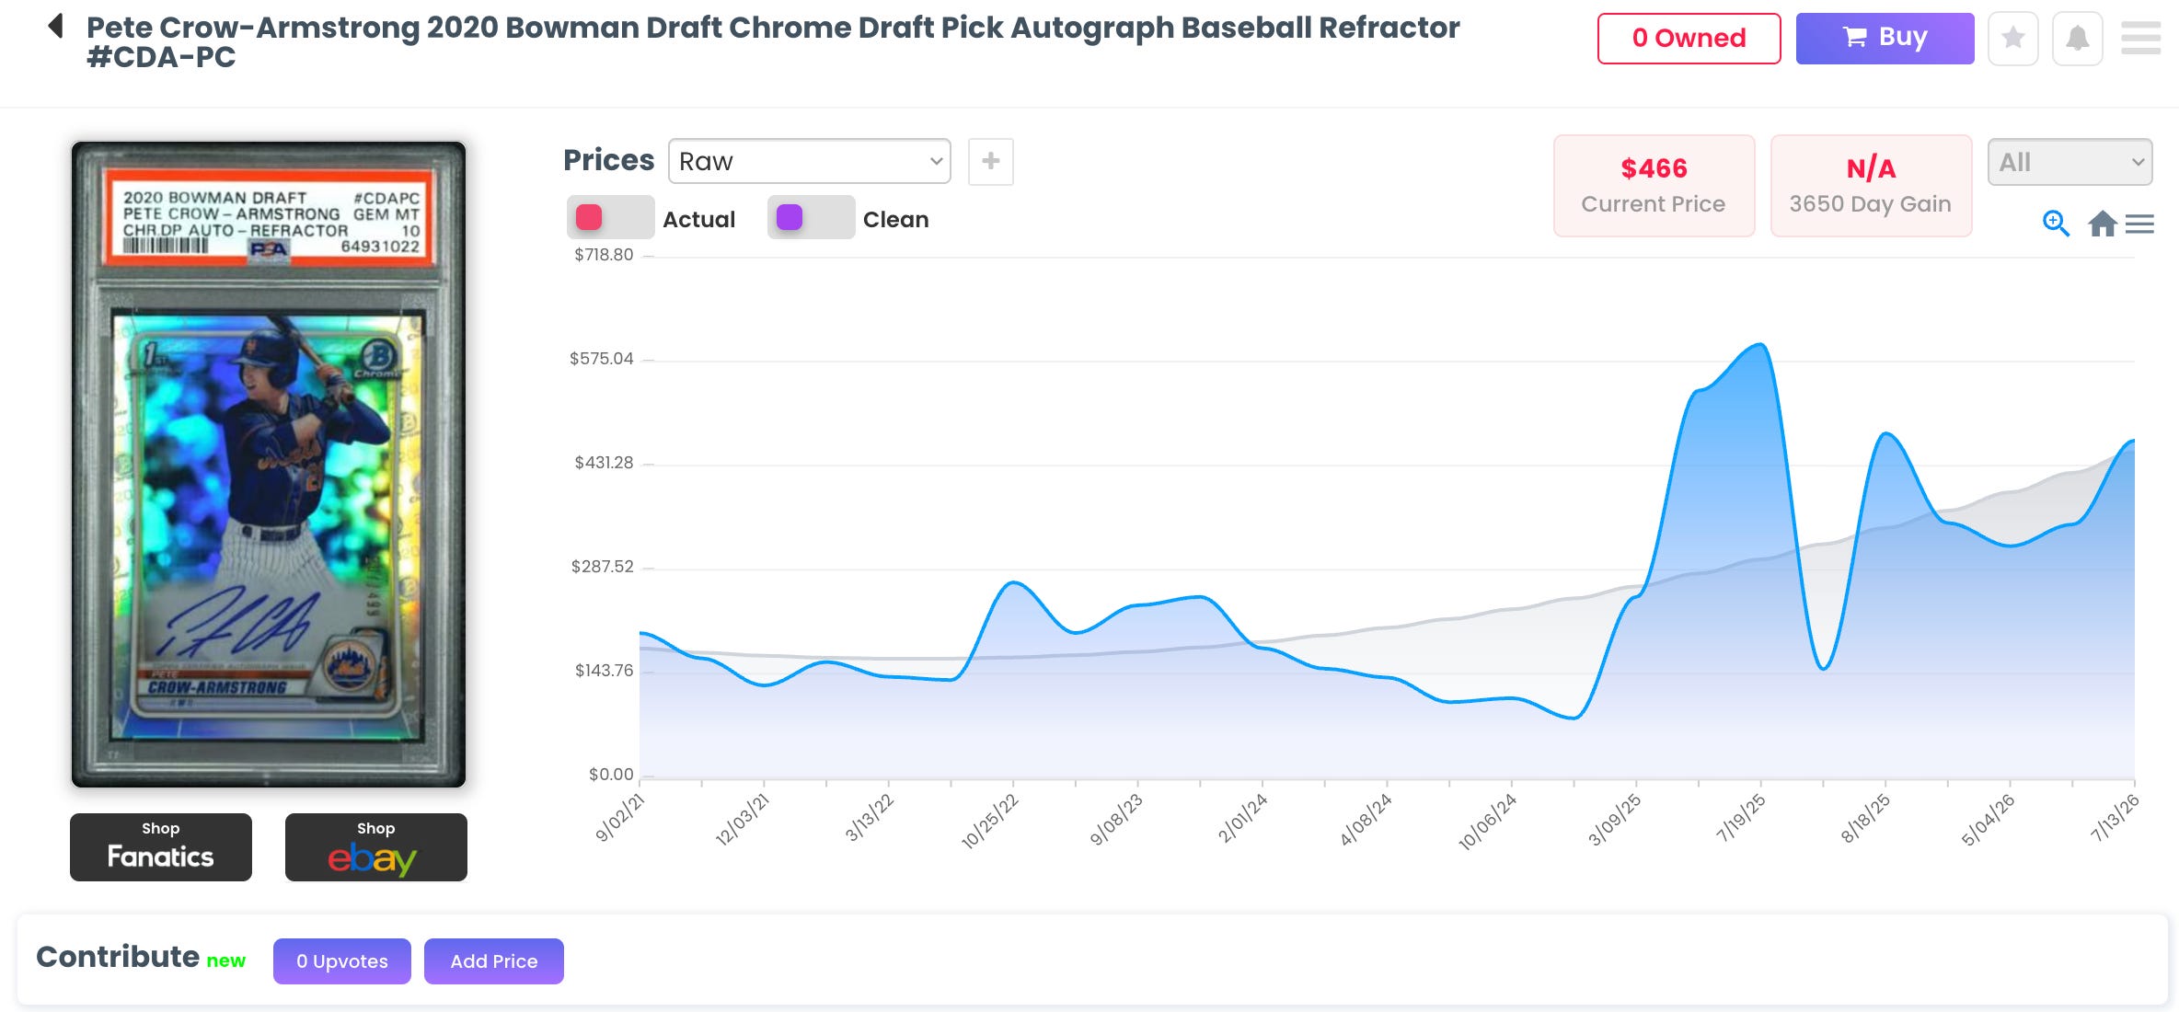
Task: Click the Add Price button
Action: [x=494, y=961]
